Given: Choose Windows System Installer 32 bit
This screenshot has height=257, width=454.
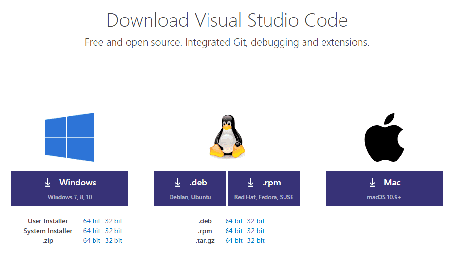Looking at the screenshot, I should point(113,231).
